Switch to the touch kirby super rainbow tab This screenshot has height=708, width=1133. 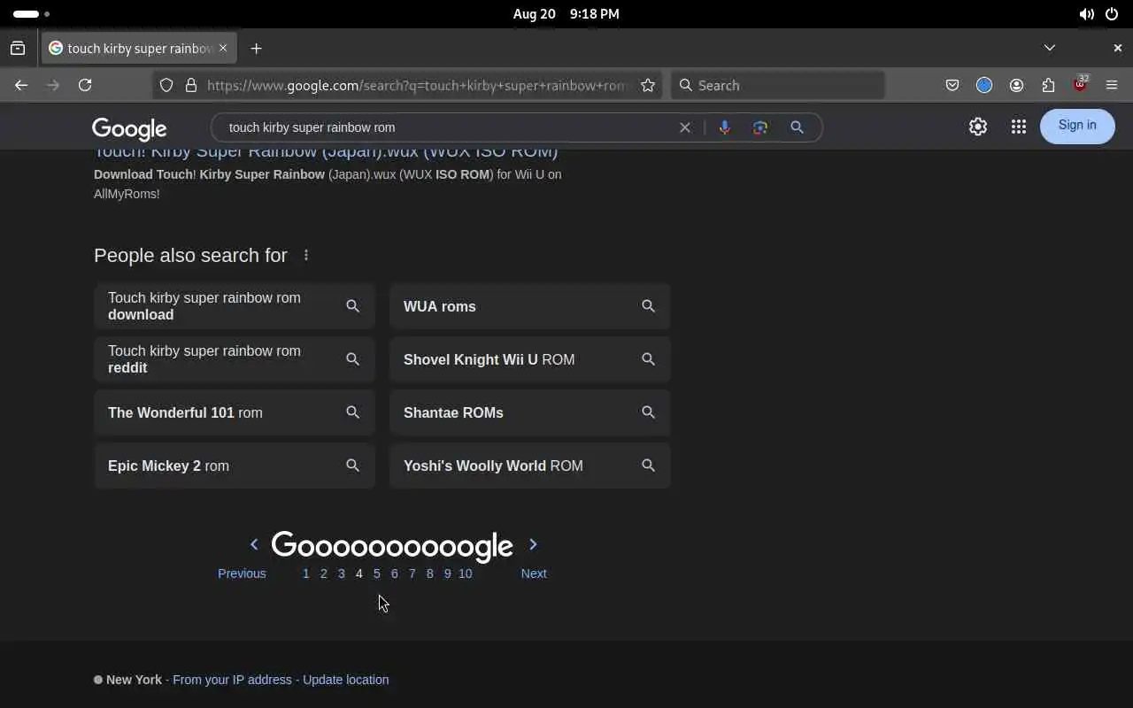138,48
